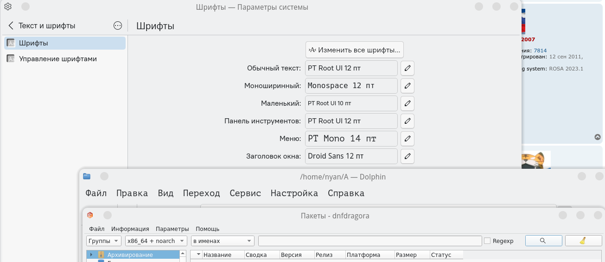Open the three-dots menu in settings sidebar
Image resolution: width=605 pixels, height=262 pixels.
(118, 26)
